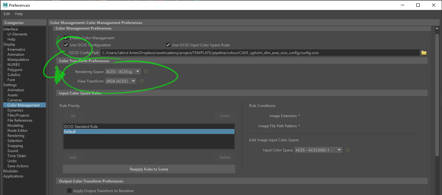Image resolution: width=442 pixels, height=195 pixels.
Task: Select Assets category
Action: pos(13,95)
